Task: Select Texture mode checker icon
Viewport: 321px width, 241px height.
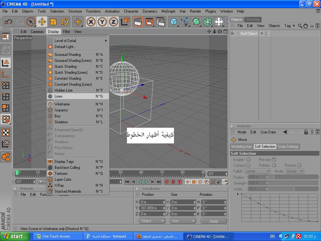Action: coord(6,133)
